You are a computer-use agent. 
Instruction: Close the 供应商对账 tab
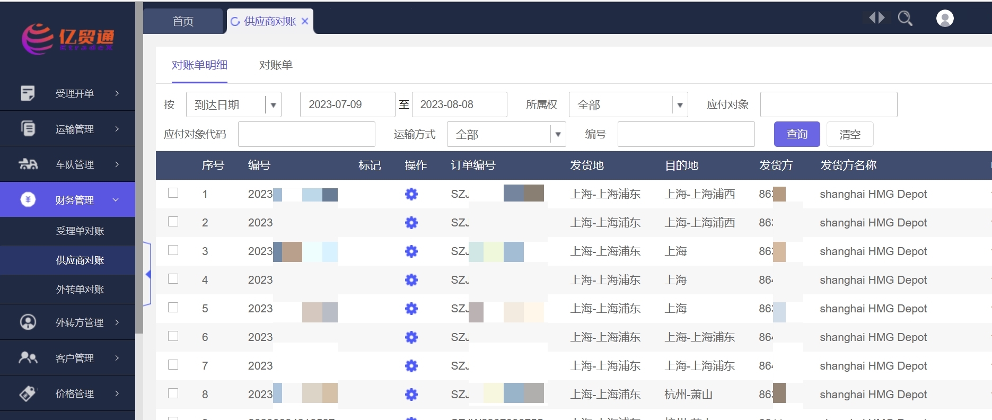coord(305,21)
